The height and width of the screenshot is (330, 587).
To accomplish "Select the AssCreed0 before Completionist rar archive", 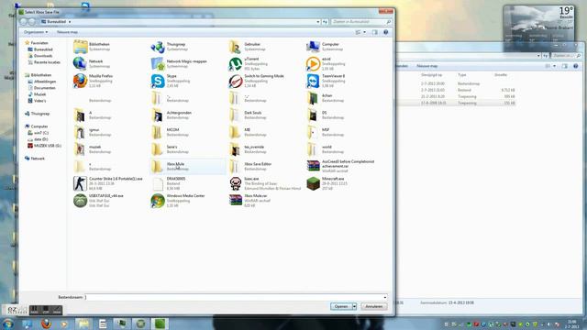I will 313,166.
